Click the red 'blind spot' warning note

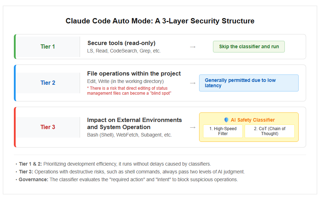point(129,91)
